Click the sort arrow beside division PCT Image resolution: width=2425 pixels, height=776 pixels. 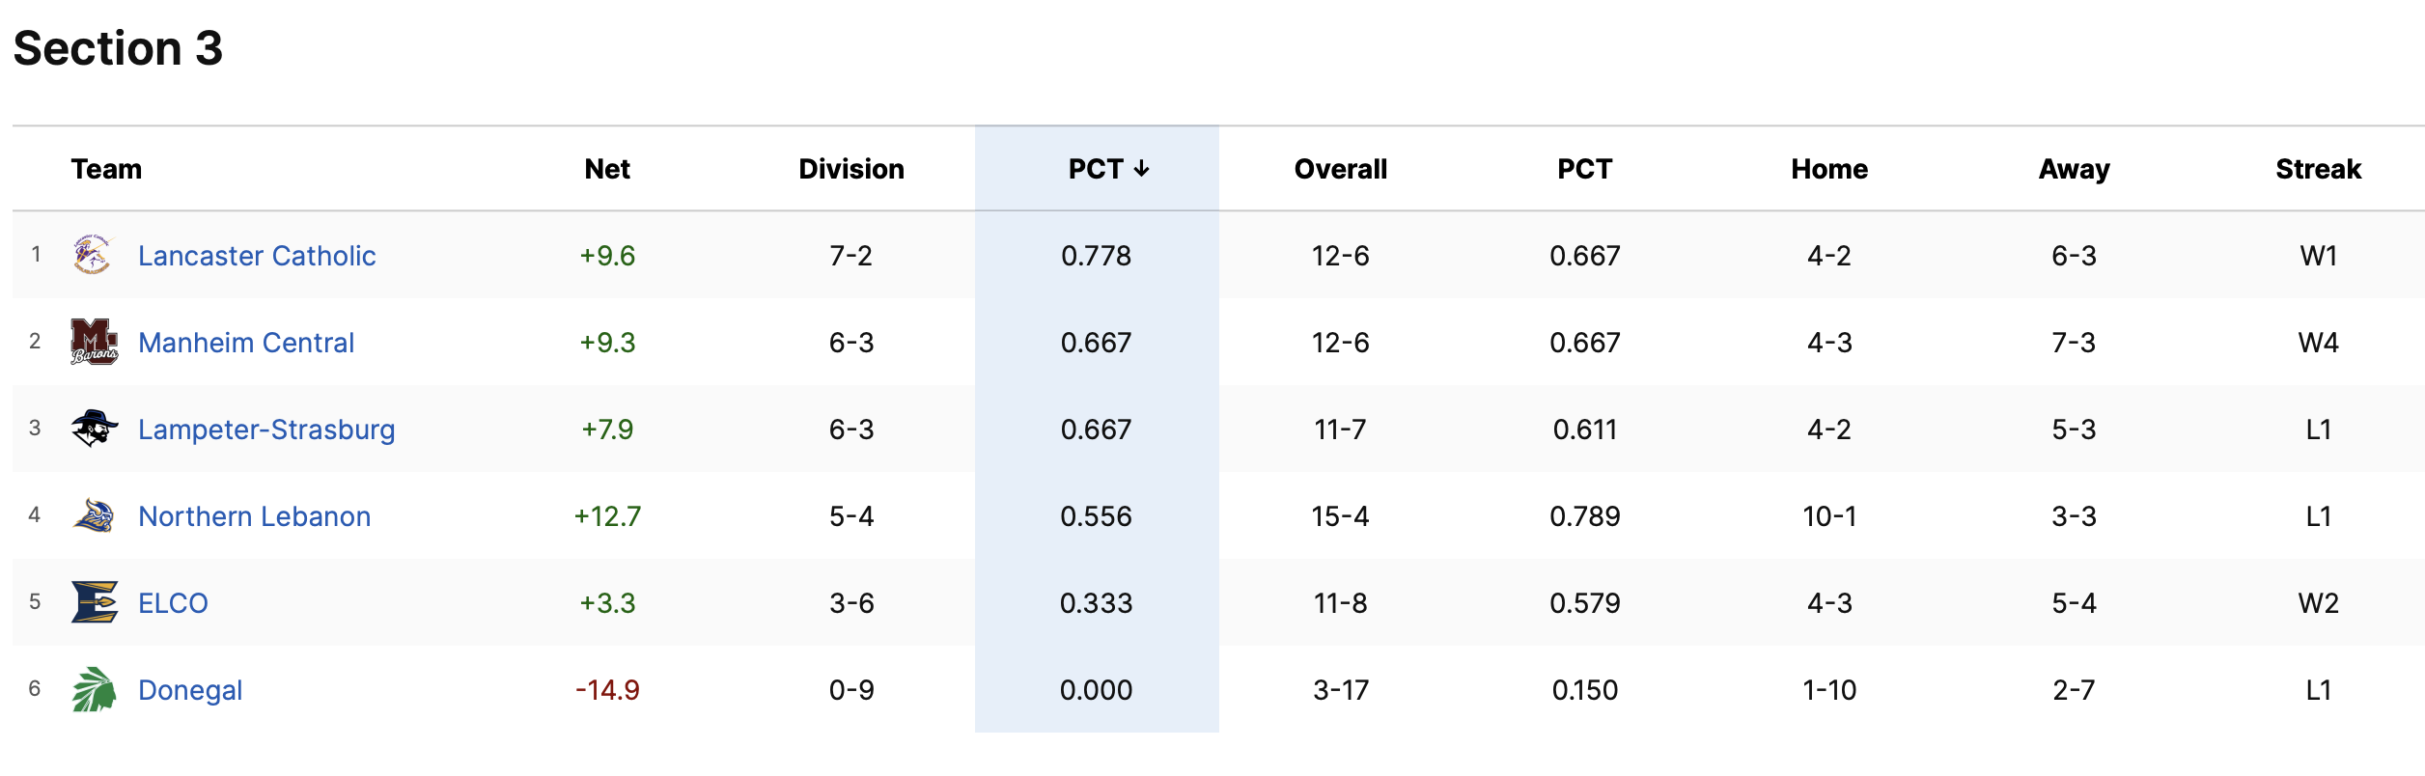pyautogui.click(x=1142, y=169)
